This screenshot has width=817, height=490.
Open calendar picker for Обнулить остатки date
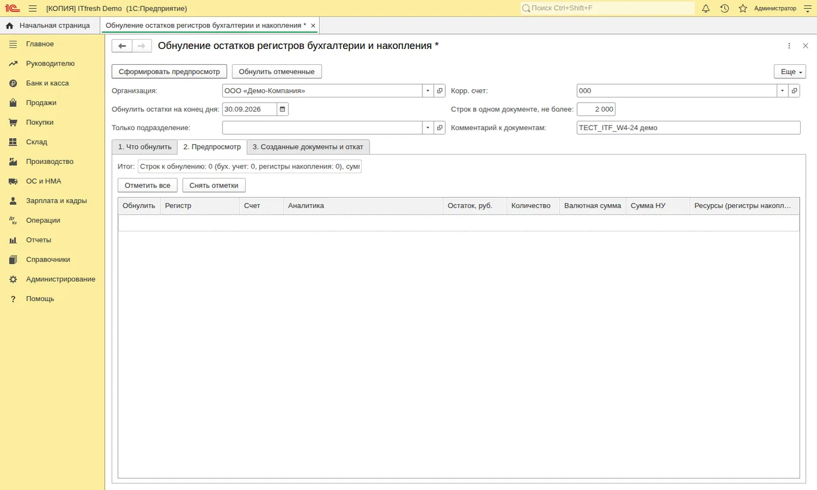click(x=282, y=109)
